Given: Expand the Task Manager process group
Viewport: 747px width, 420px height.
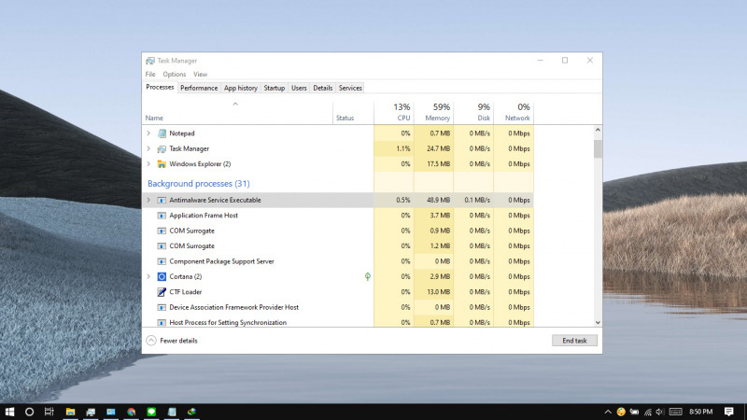Looking at the screenshot, I should point(148,148).
